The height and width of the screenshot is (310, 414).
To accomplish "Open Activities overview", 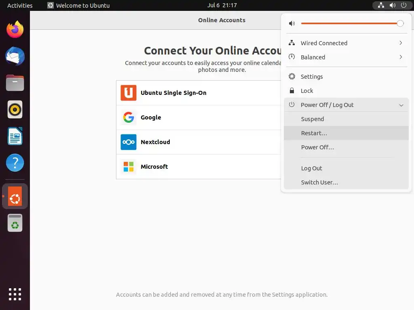I will tap(20, 5).
